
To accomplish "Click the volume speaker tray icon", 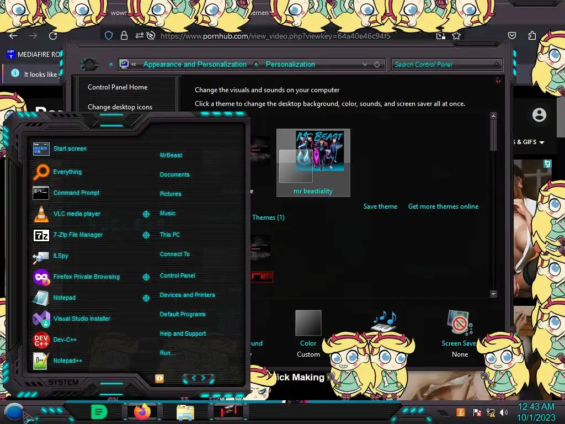I will click(504, 412).
